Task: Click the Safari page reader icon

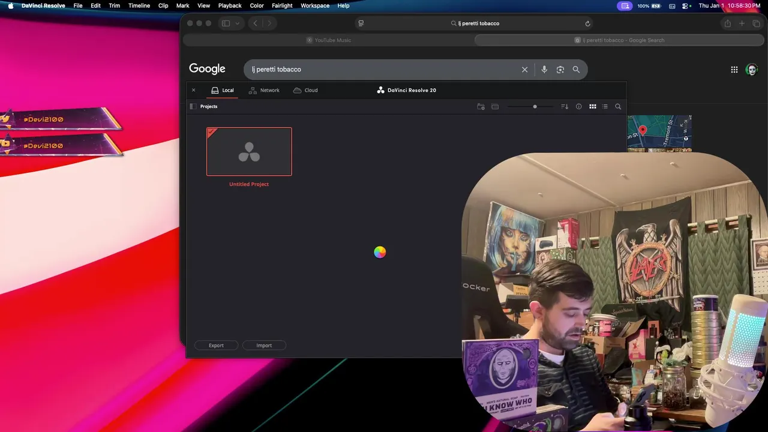Action: pos(361,23)
